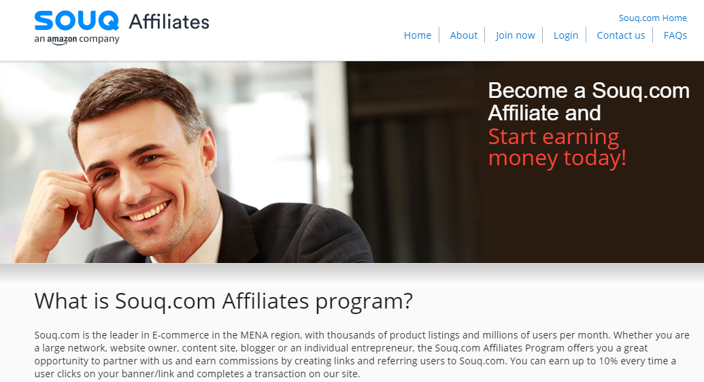
Task: Click the red 'Start earning money today!' text
Action: point(557,147)
